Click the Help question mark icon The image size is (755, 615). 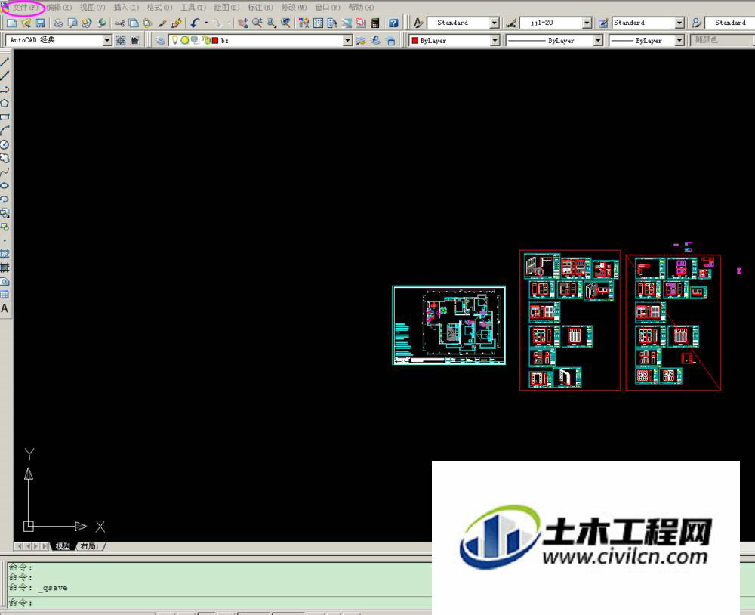(x=393, y=23)
